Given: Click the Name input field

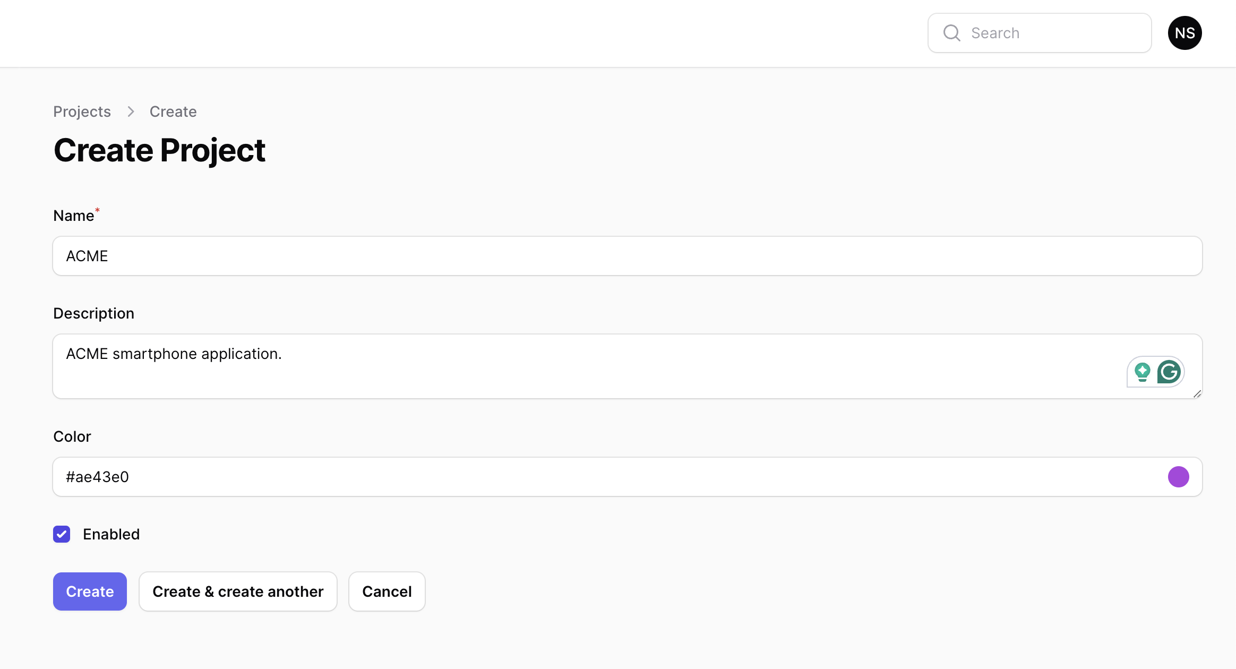Looking at the screenshot, I should click(x=628, y=255).
